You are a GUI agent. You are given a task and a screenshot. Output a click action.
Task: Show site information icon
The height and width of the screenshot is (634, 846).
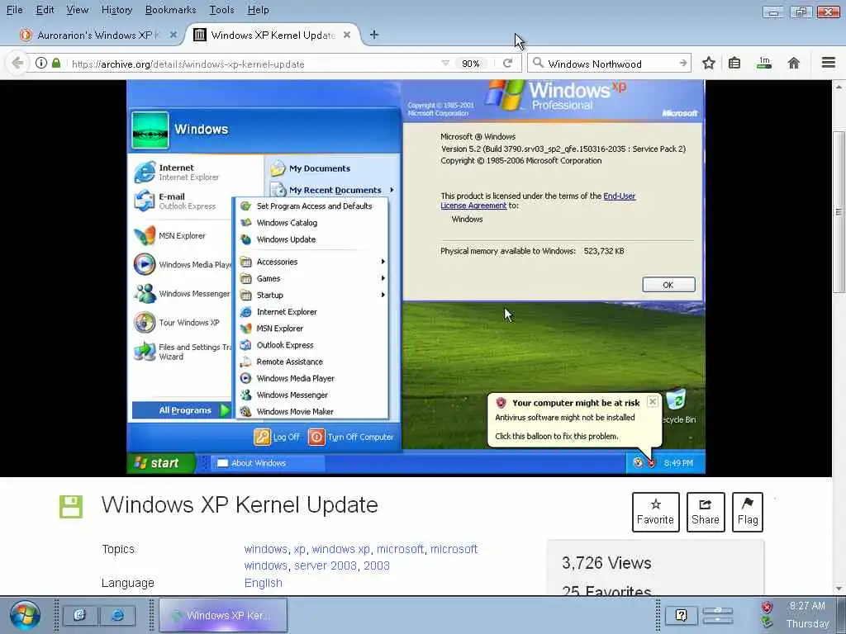click(41, 63)
